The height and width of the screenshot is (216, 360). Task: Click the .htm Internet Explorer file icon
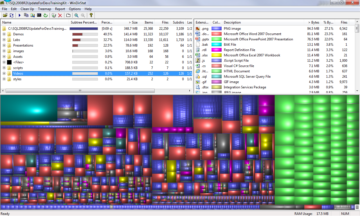(x=198, y=71)
